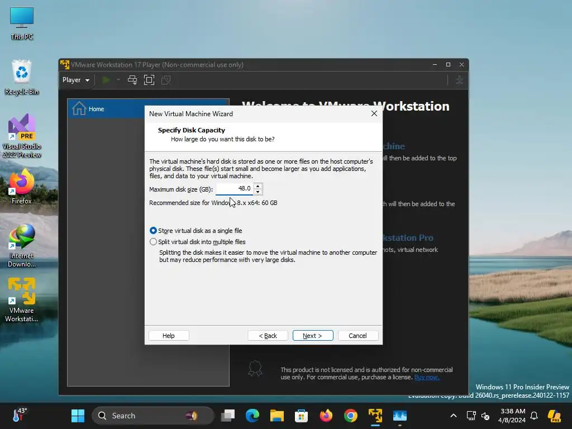The width and height of the screenshot is (572, 429).
Task: Open notifications bell icon
Action: tap(534, 416)
